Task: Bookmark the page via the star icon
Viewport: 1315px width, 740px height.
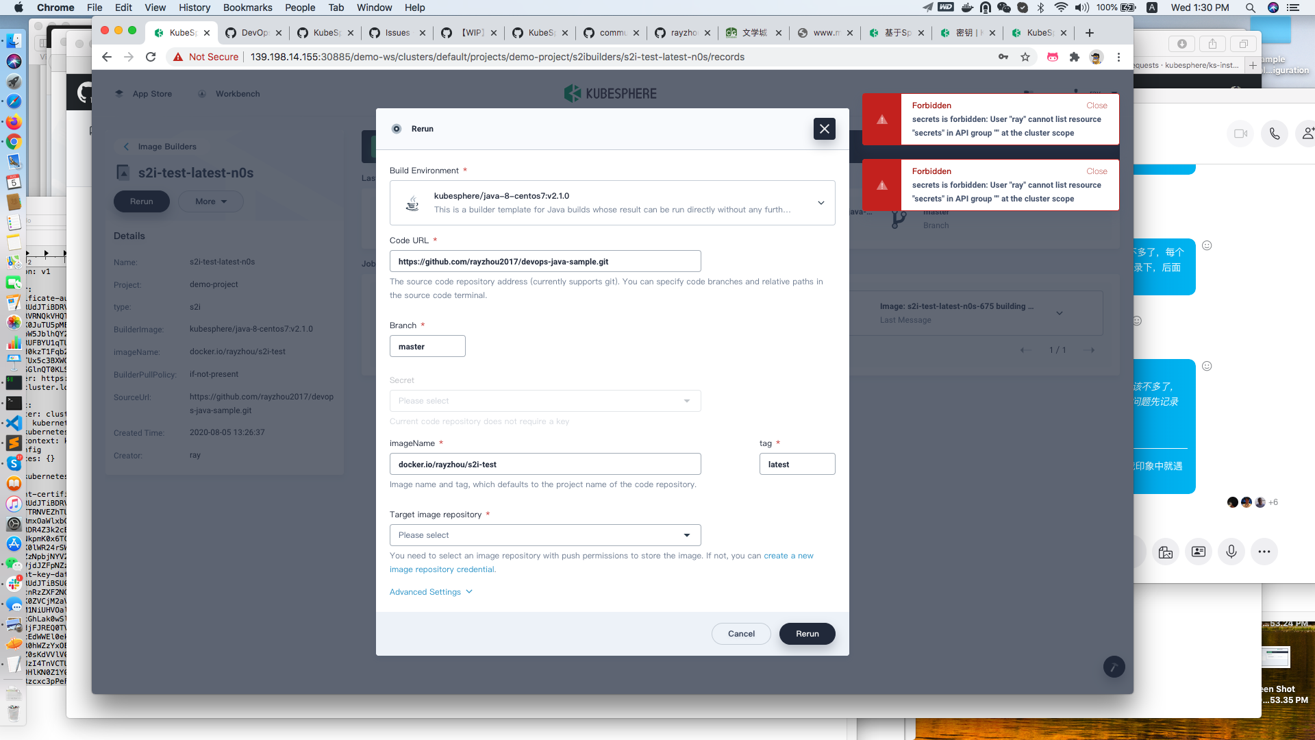Action: [1025, 57]
